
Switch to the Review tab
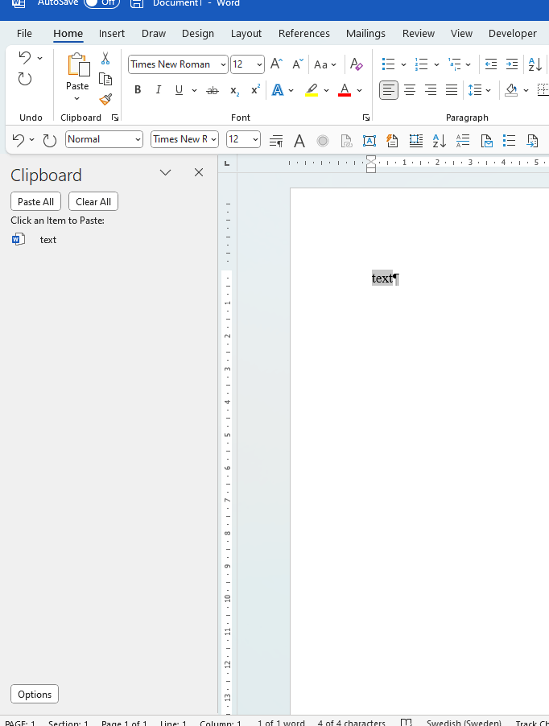point(419,33)
